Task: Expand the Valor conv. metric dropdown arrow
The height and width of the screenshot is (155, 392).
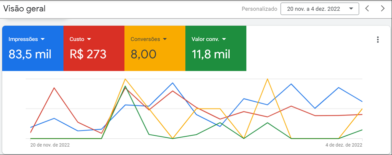Action: click(x=224, y=39)
